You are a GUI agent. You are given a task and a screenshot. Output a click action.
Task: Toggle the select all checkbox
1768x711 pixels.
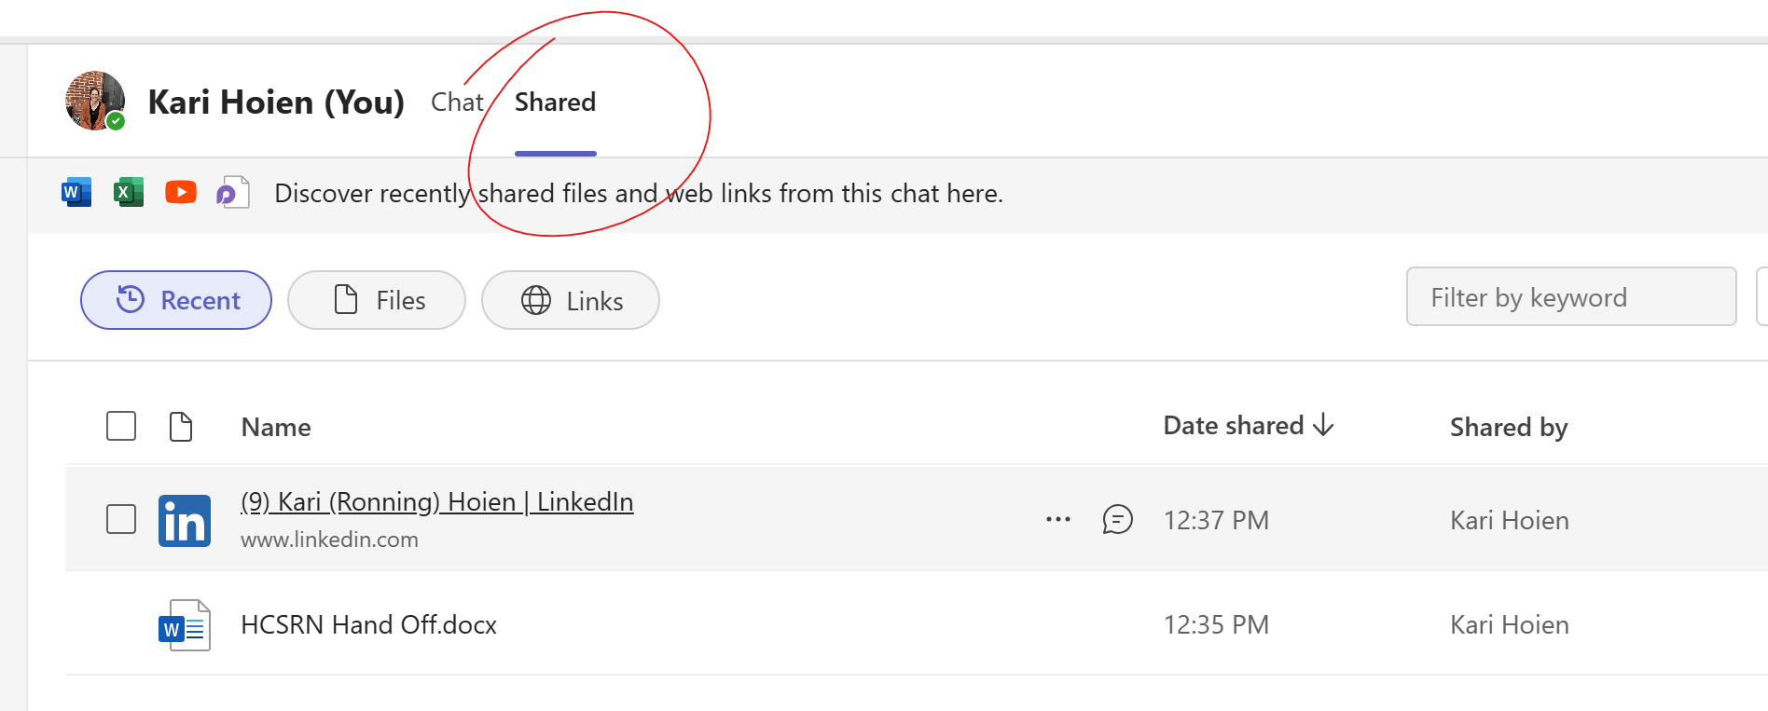pyautogui.click(x=121, y=427)
